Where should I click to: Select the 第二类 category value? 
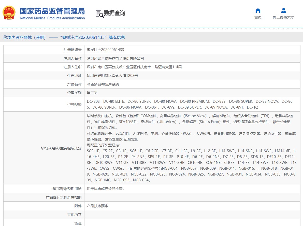coord(92,93)
